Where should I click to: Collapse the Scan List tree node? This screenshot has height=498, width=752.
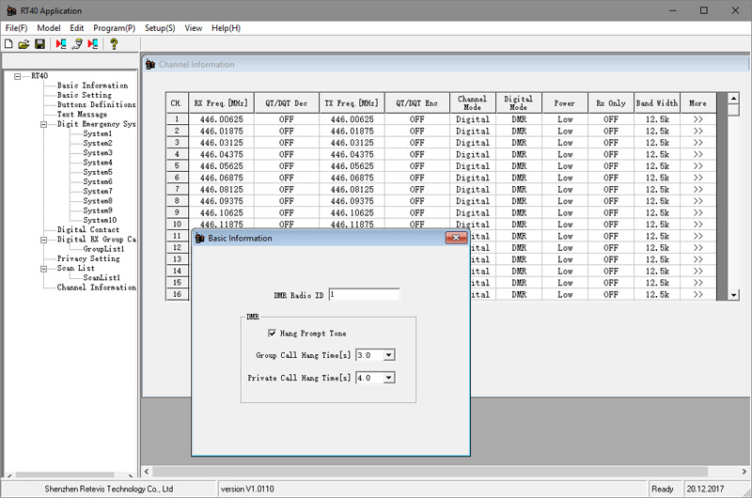click(43, 268)
